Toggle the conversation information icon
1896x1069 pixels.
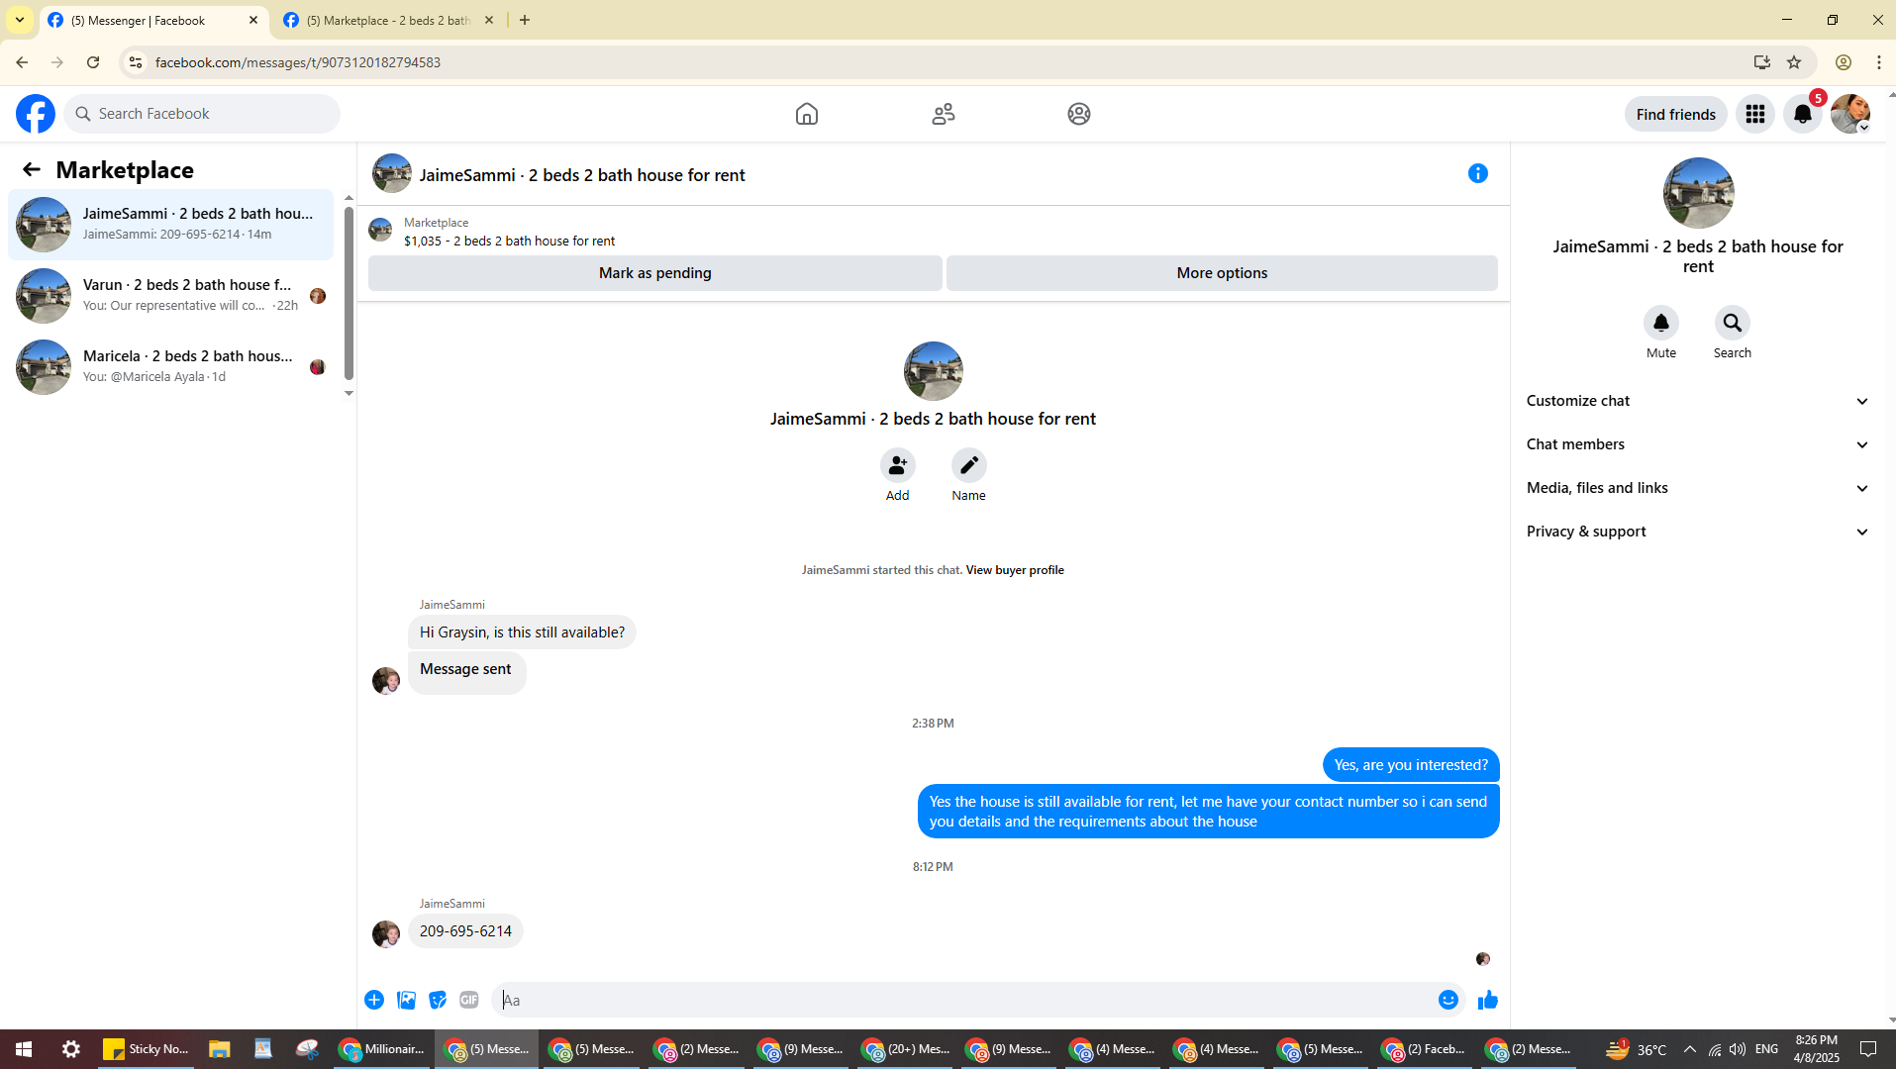[1477, 173]
